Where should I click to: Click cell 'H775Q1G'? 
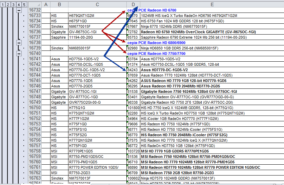pyautogui.click(x=98, y=108)
